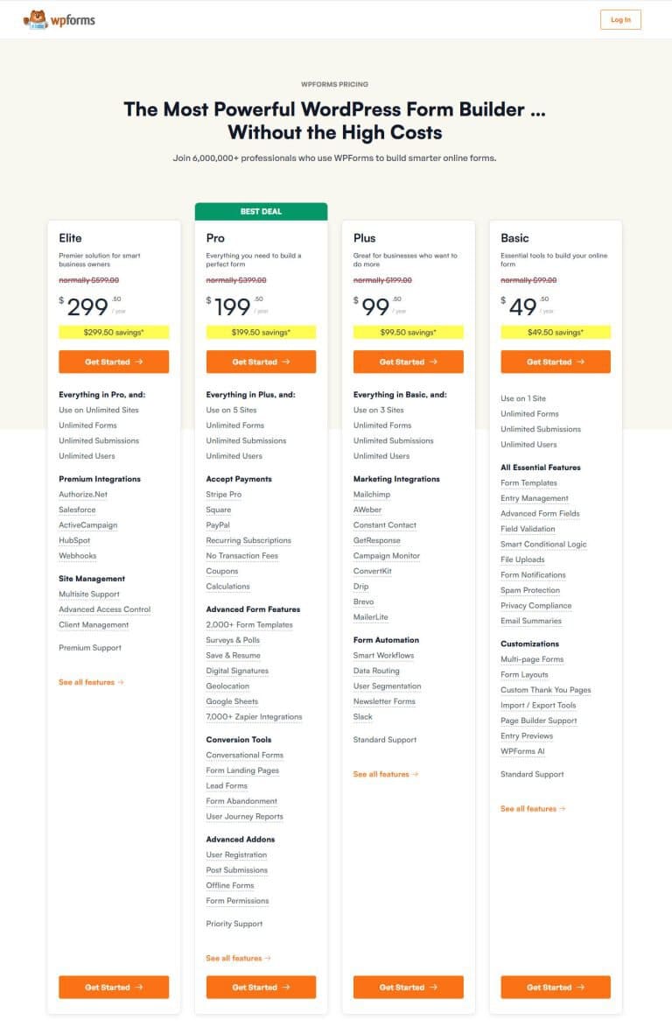Open the Mailchimp marketing integration link
Screen dimensions: 672x1027
(x=372, y=494)
